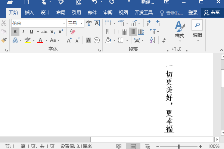224x149 pixels.
Task: Open the Change Case Aa menu
Action: coord(55,40)
